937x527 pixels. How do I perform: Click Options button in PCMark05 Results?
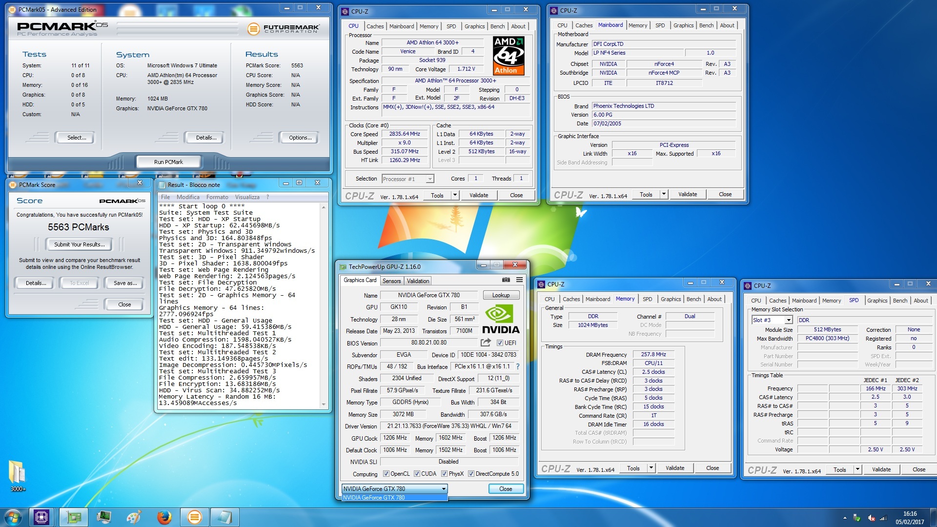tap(300, 138)
